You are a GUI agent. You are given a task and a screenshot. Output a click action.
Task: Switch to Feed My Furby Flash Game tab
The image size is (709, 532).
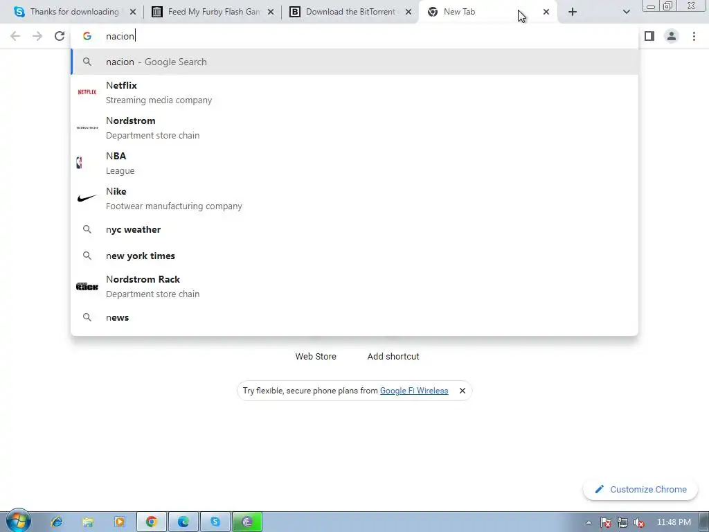(x=214, y=12)
